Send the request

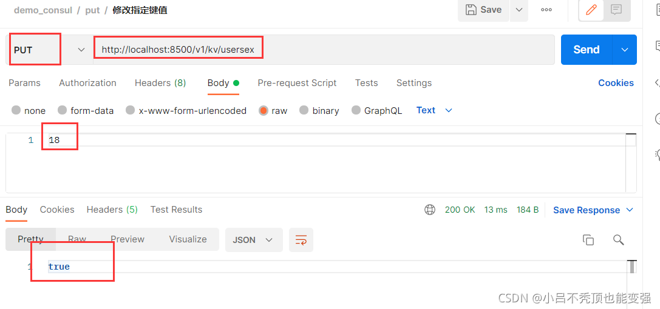(x=587, y=50)
